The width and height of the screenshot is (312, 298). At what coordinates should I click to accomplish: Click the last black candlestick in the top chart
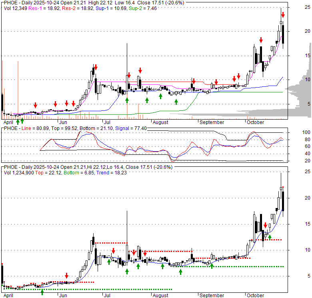pyautogui.click(x=283, y=34)
